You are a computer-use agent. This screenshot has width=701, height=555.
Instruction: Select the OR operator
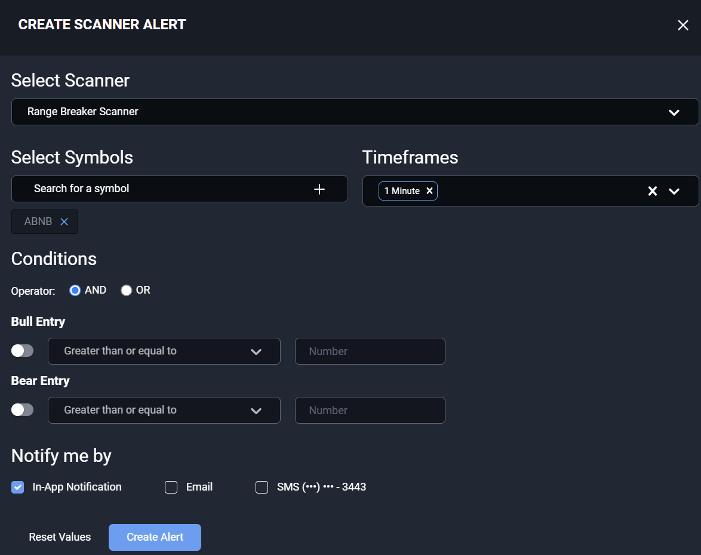click(126, 291)
